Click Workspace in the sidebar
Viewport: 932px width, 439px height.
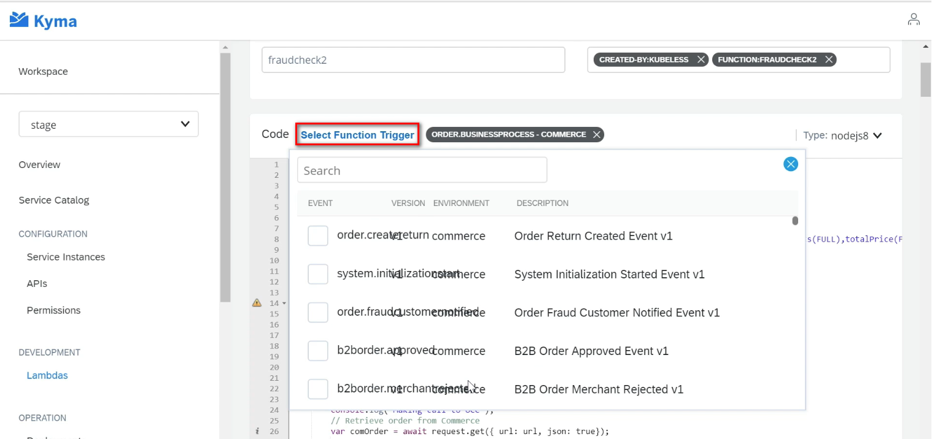tap(43, 71)
